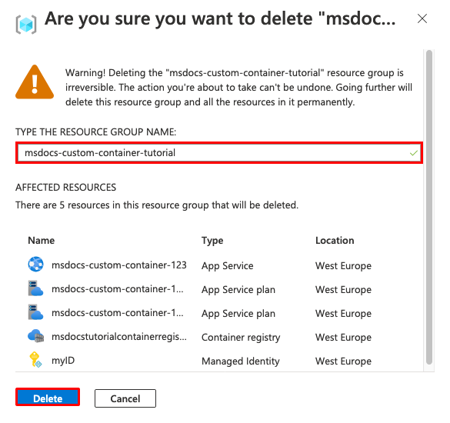Click the first App Service plan icon
This screenshot has width=450, height=423.
tap(35, 288)
